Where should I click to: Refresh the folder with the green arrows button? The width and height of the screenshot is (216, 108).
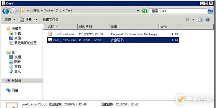pos(144,11)
